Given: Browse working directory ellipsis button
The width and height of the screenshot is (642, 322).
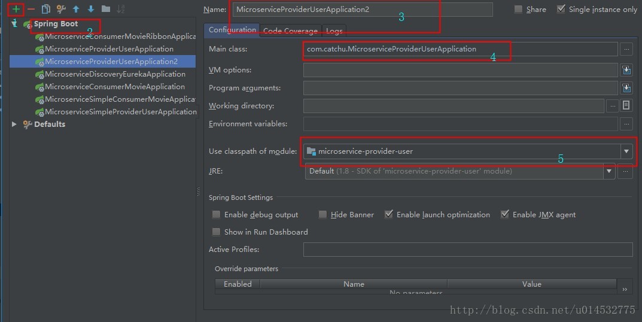Looking at the screenshot, I should (x=613, y=106).
